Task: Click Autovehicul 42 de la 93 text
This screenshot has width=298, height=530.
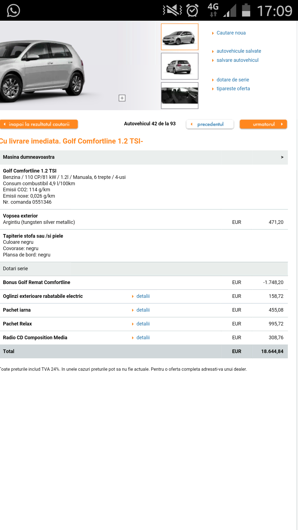Action: point(150,124)
